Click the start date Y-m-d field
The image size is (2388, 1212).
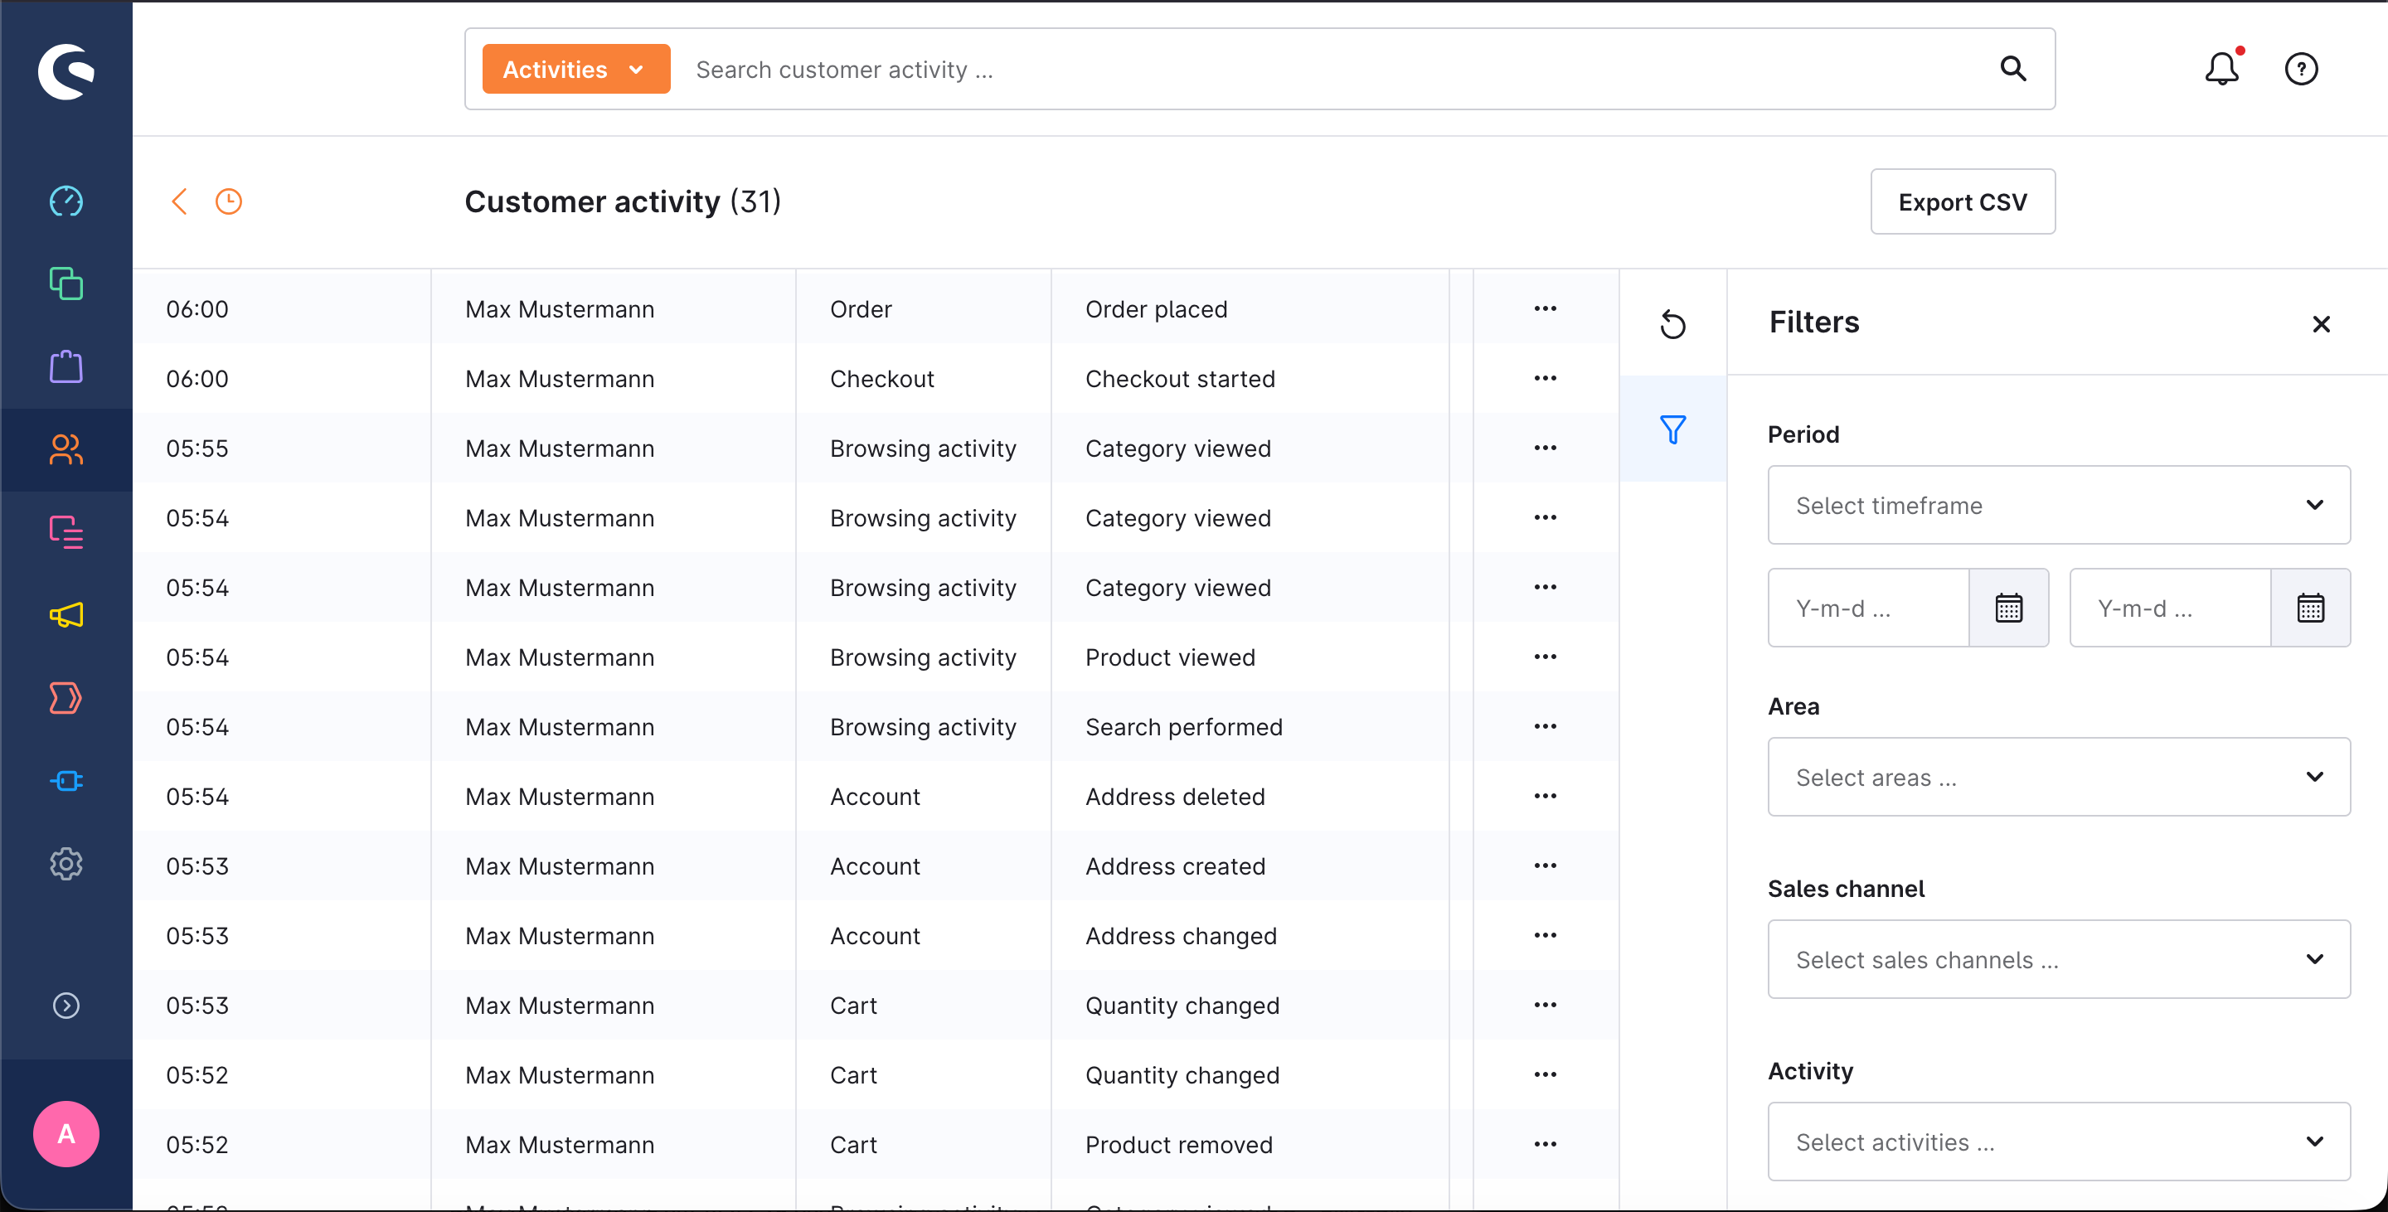click(x=1868, y=608)
